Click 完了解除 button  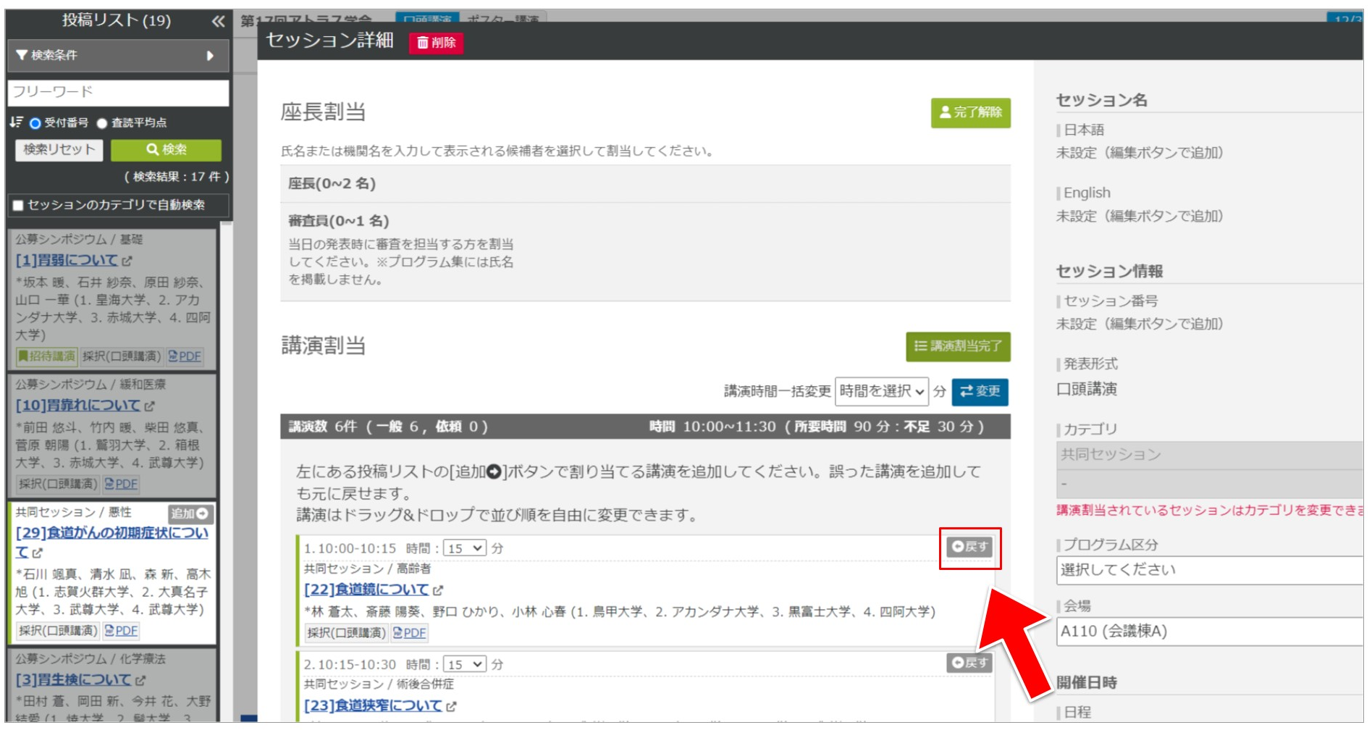(x=970, y=112)
